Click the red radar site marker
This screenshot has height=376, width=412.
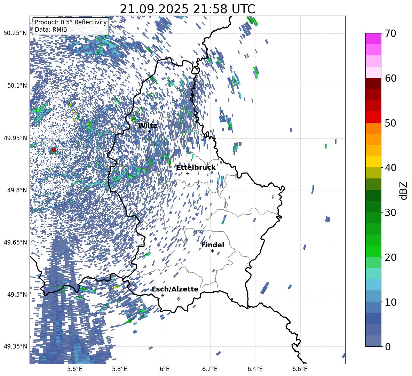pos(54,150)
